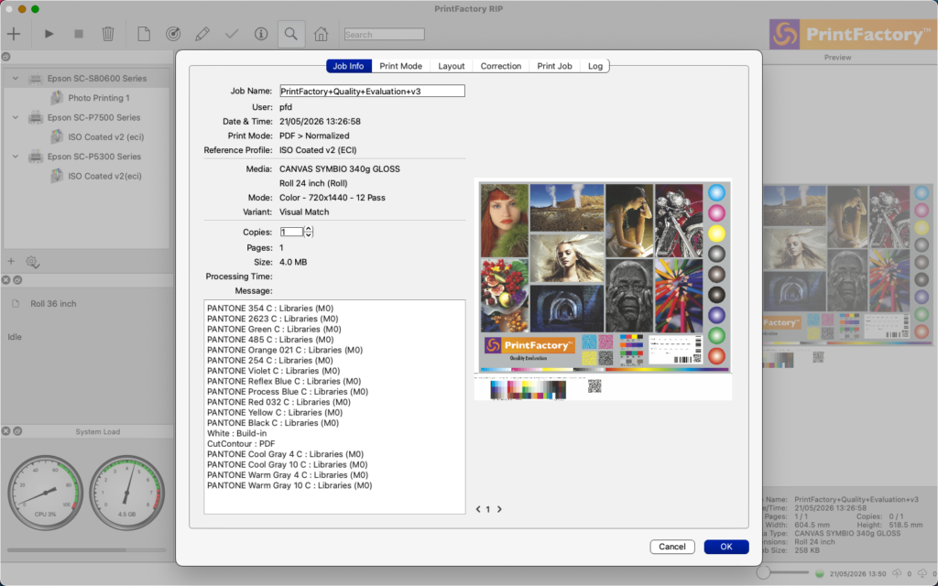
Task: Select Epson SC-P5300 Series printer
Action: pyautogui.click(x=94, y=156)
